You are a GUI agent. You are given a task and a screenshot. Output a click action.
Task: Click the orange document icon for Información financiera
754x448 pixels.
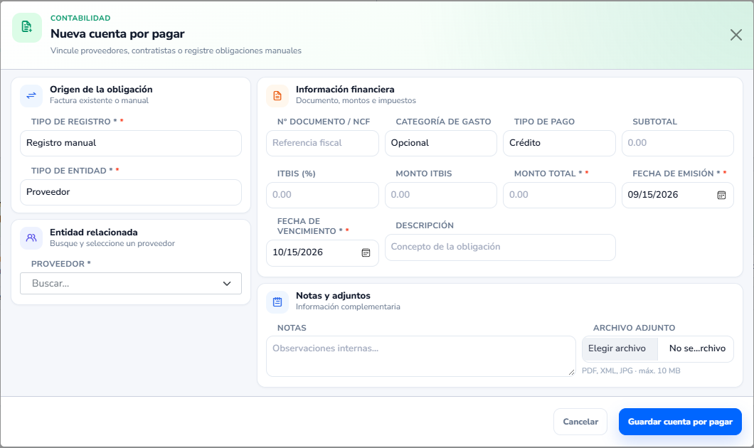tap(277, 95)
